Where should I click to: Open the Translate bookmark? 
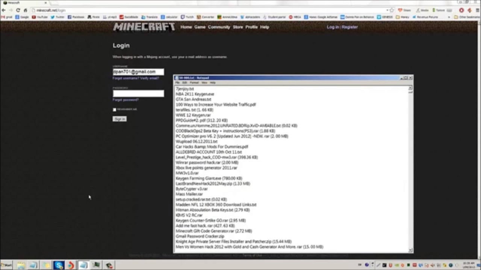point(149,17)
